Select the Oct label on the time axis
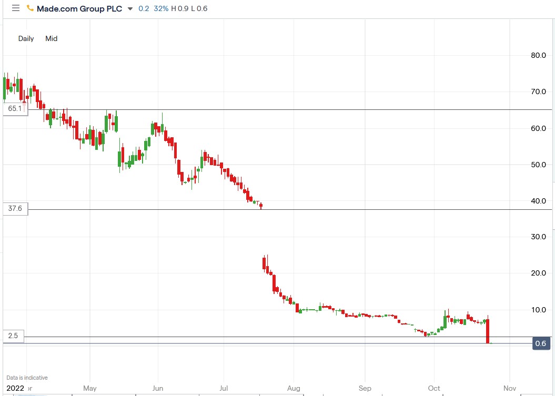 [x=433, y=388]
